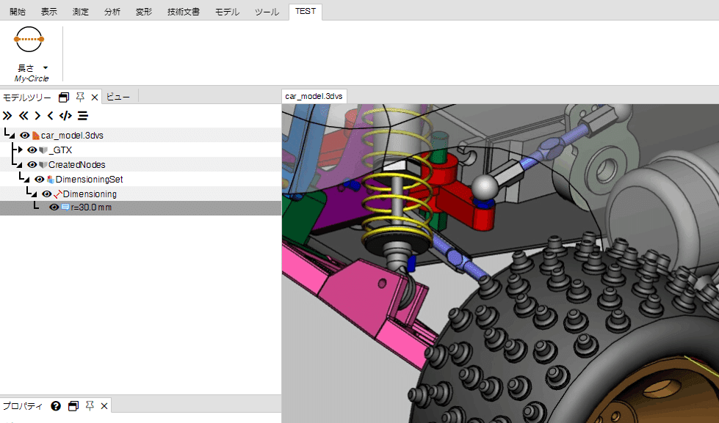Click the _GTX node type icon
Screen dimensions: 719x423
point(43,150)
